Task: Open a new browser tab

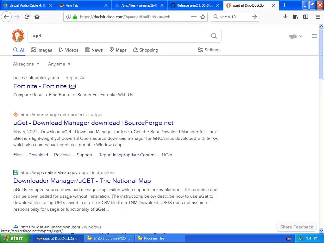Action: [284, 5]
